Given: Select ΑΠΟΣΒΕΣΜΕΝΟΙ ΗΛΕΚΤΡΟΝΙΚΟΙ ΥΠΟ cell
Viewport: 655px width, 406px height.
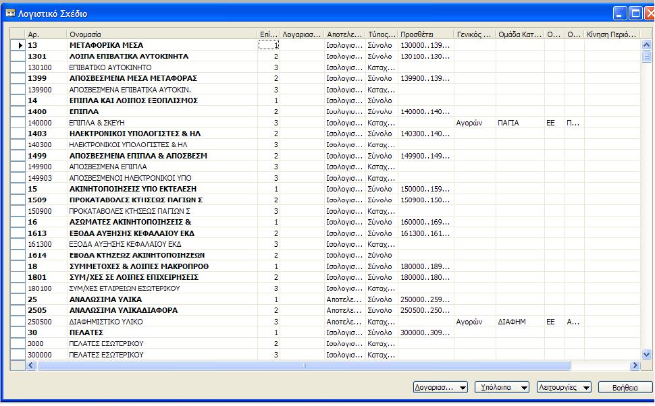Looking at the screenshot, I should point(161,178).
